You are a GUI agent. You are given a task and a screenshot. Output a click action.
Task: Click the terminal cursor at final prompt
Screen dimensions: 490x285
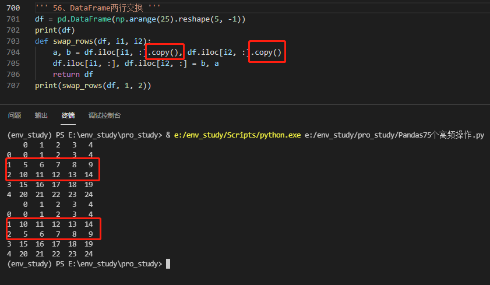[168, 264]
